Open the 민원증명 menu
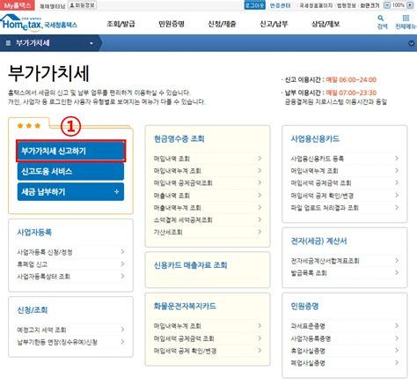Viewport: 417px width, 379px height. pyautogui.click(x=172, y=24)
